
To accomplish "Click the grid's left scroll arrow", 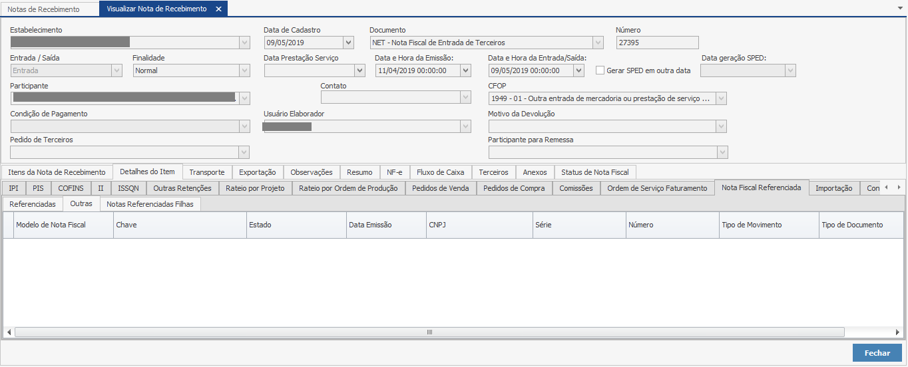I will point(9,332).
